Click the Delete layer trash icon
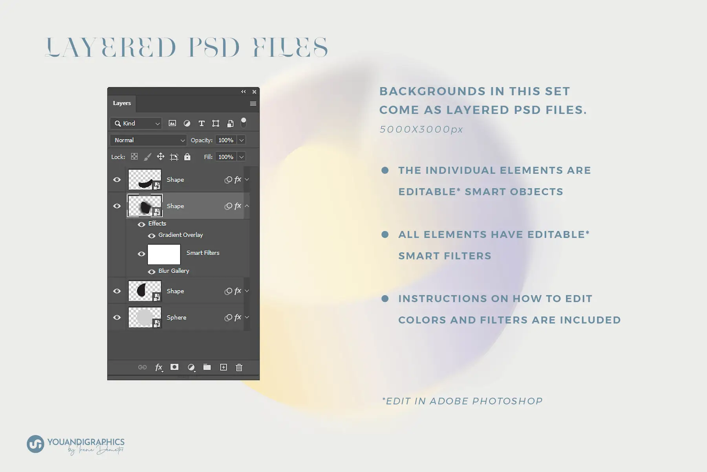This screenshot has height=472, width=707. [x=240, y=367]
